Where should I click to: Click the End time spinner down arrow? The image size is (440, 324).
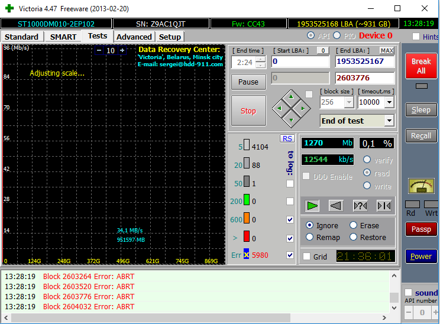click(261, 65)
